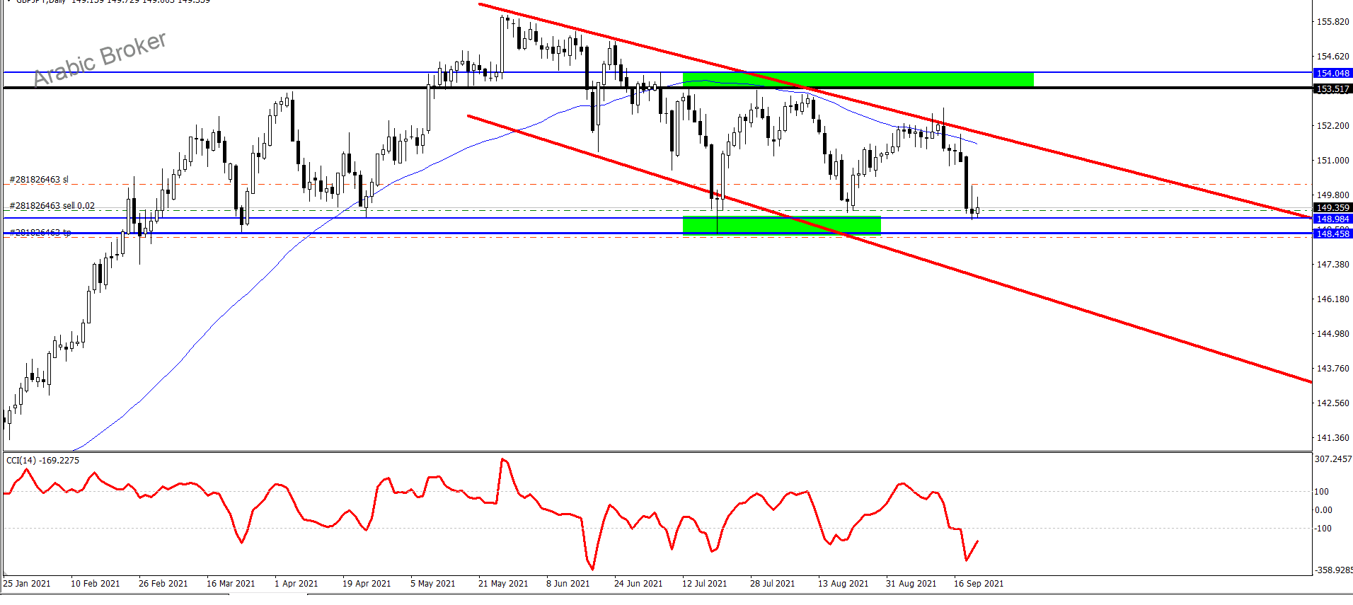Click the -358.928 CCI scale minimum

1333,570
